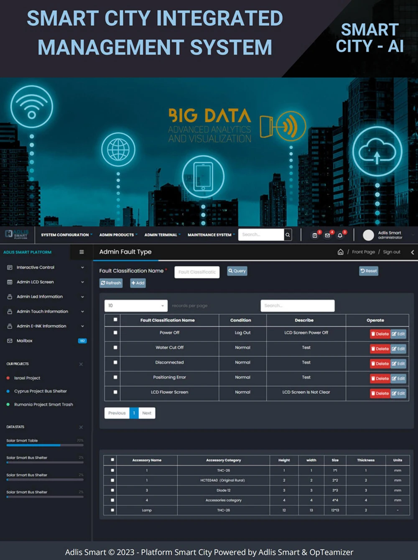Open the System Configuration menu
This screenshot has height=560, width=418.
(x=66, y=235)
